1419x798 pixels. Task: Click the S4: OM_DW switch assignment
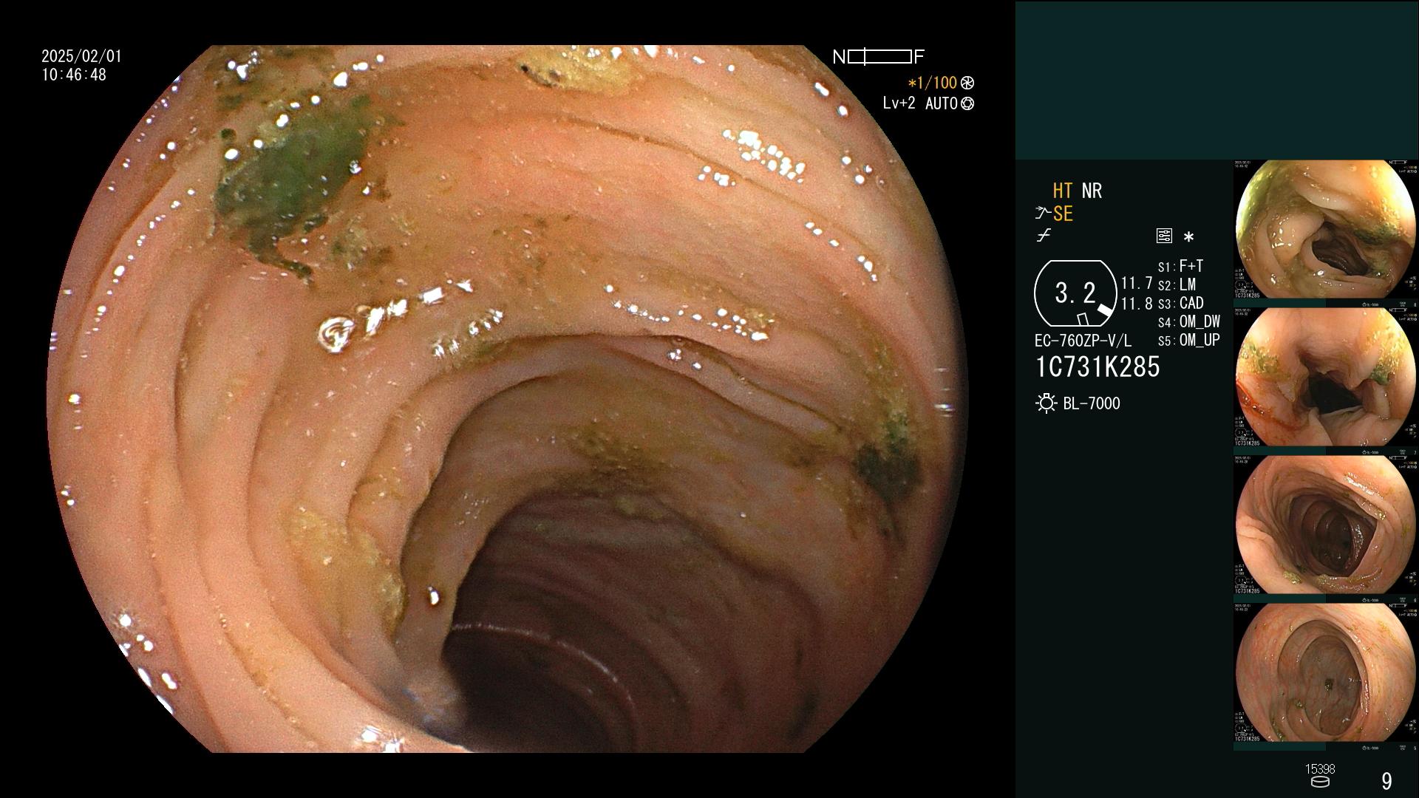(1189, 321)
